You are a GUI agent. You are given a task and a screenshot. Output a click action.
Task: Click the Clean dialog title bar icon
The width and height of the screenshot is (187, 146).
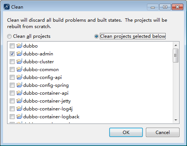[x=7, y=7]
